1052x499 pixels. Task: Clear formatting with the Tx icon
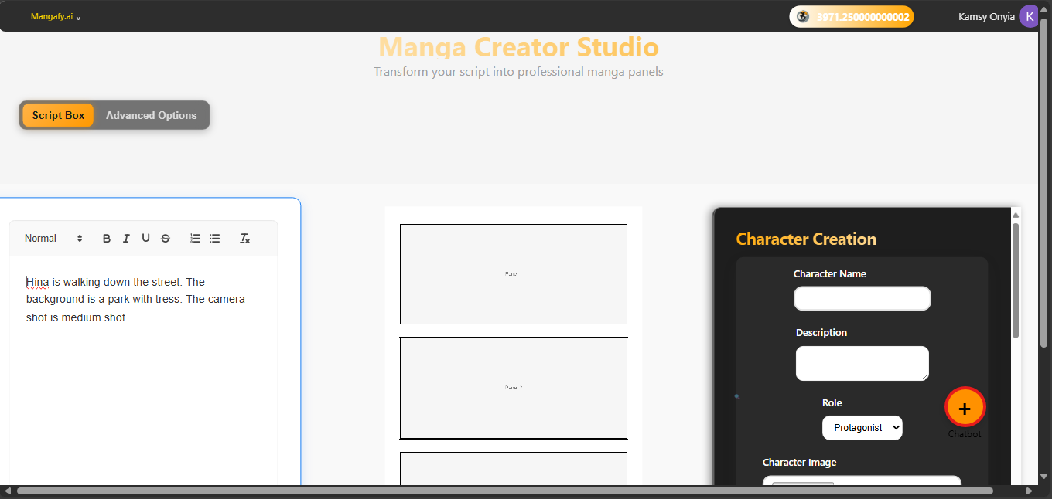click(244, 238)
